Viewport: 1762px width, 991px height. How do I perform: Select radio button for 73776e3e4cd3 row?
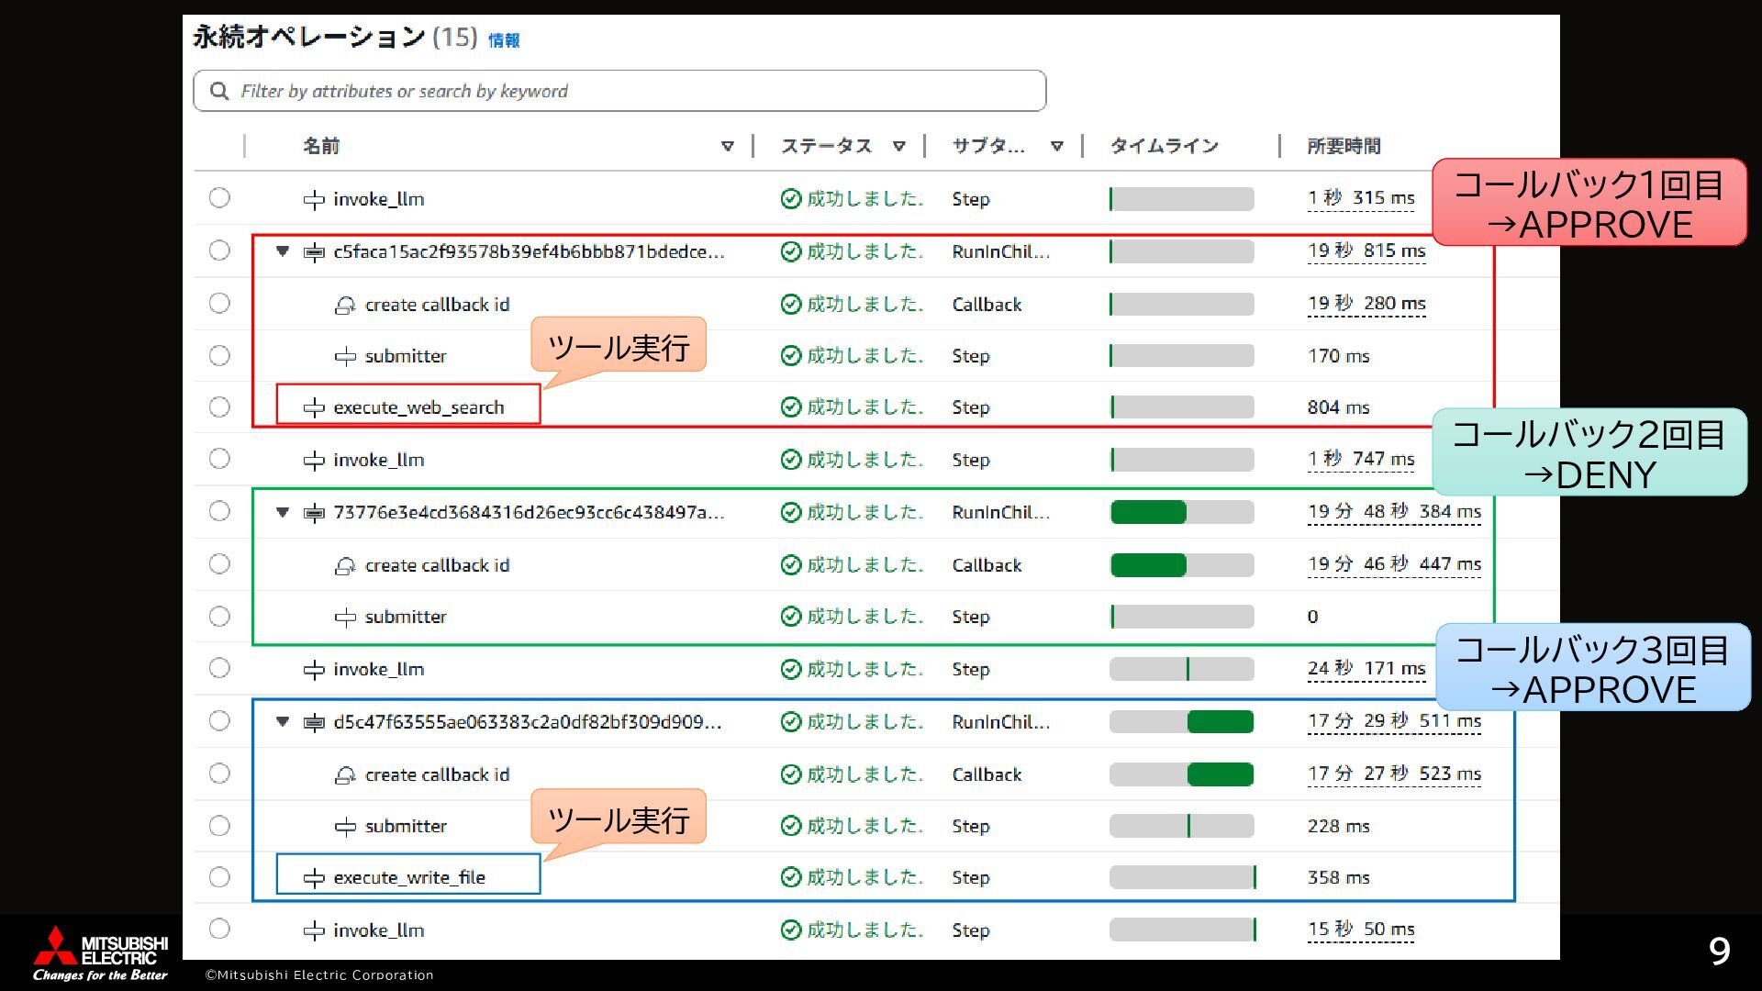(x=219, y=511)
